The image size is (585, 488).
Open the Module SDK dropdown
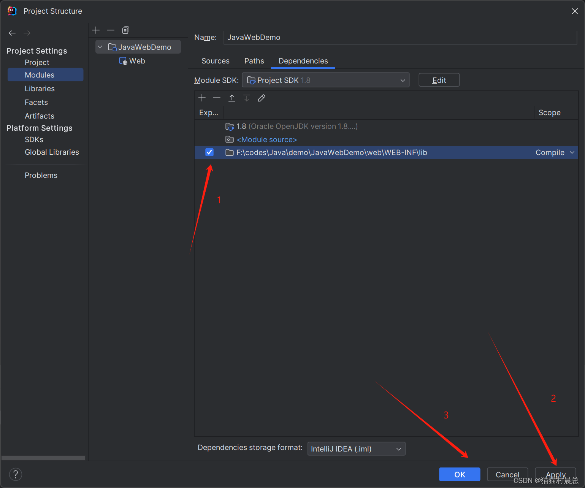coord(326,80)
